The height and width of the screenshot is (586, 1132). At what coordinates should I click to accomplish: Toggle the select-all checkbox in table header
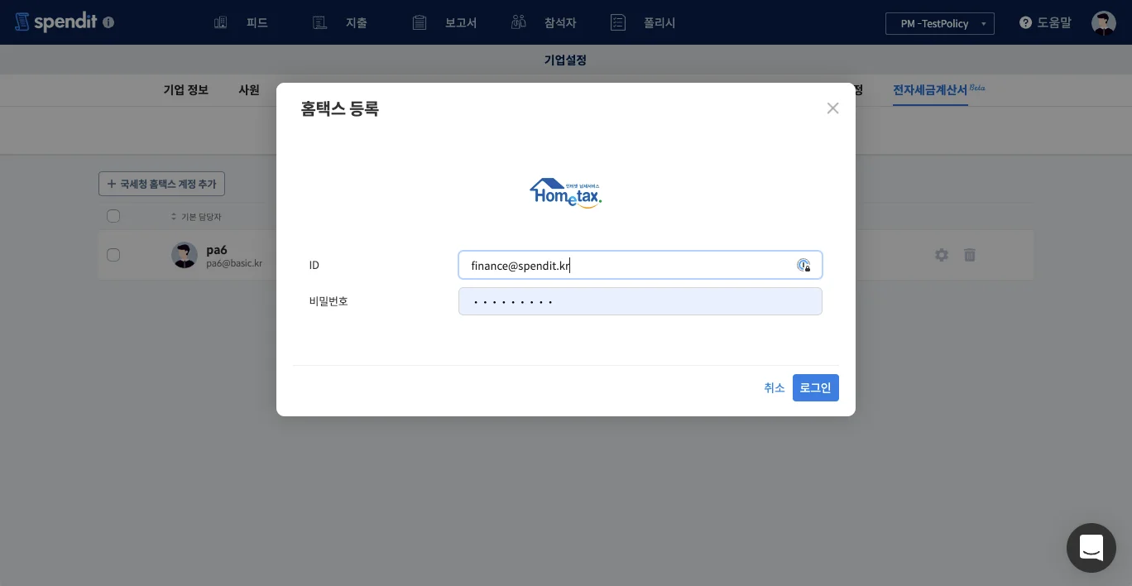point(113,216)
